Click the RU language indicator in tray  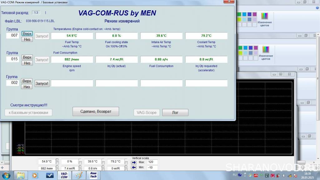click(x=235, y=175)
